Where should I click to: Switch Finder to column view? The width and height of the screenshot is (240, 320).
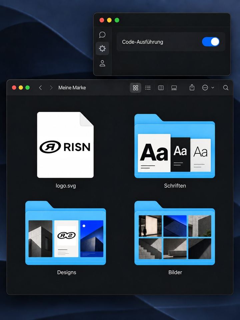(x=161, y=88)
